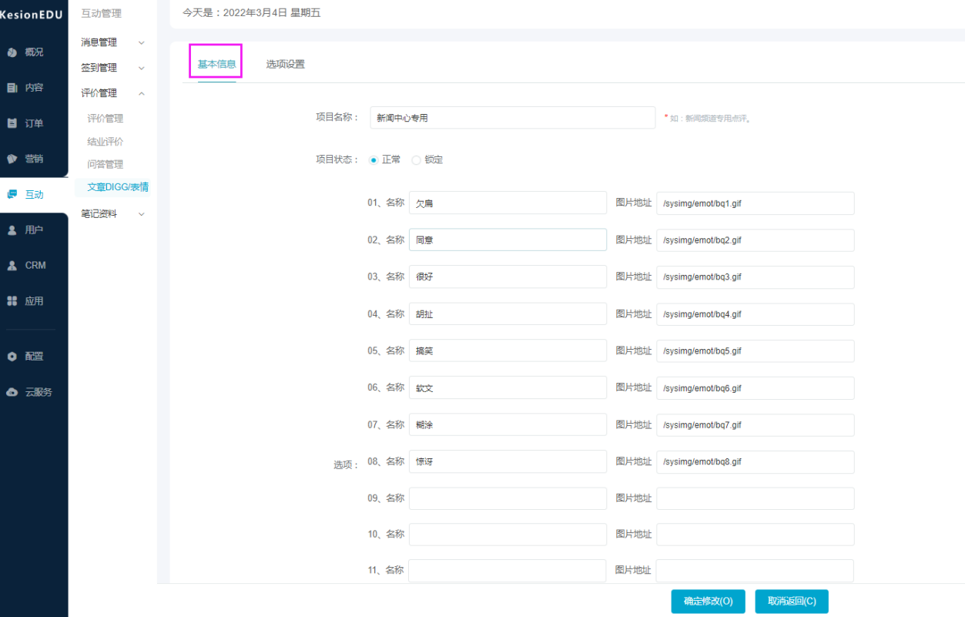The width and height of the screenshot is (965, 617).
Task: Click option 02 name field 同意
Action: (508, 240)
